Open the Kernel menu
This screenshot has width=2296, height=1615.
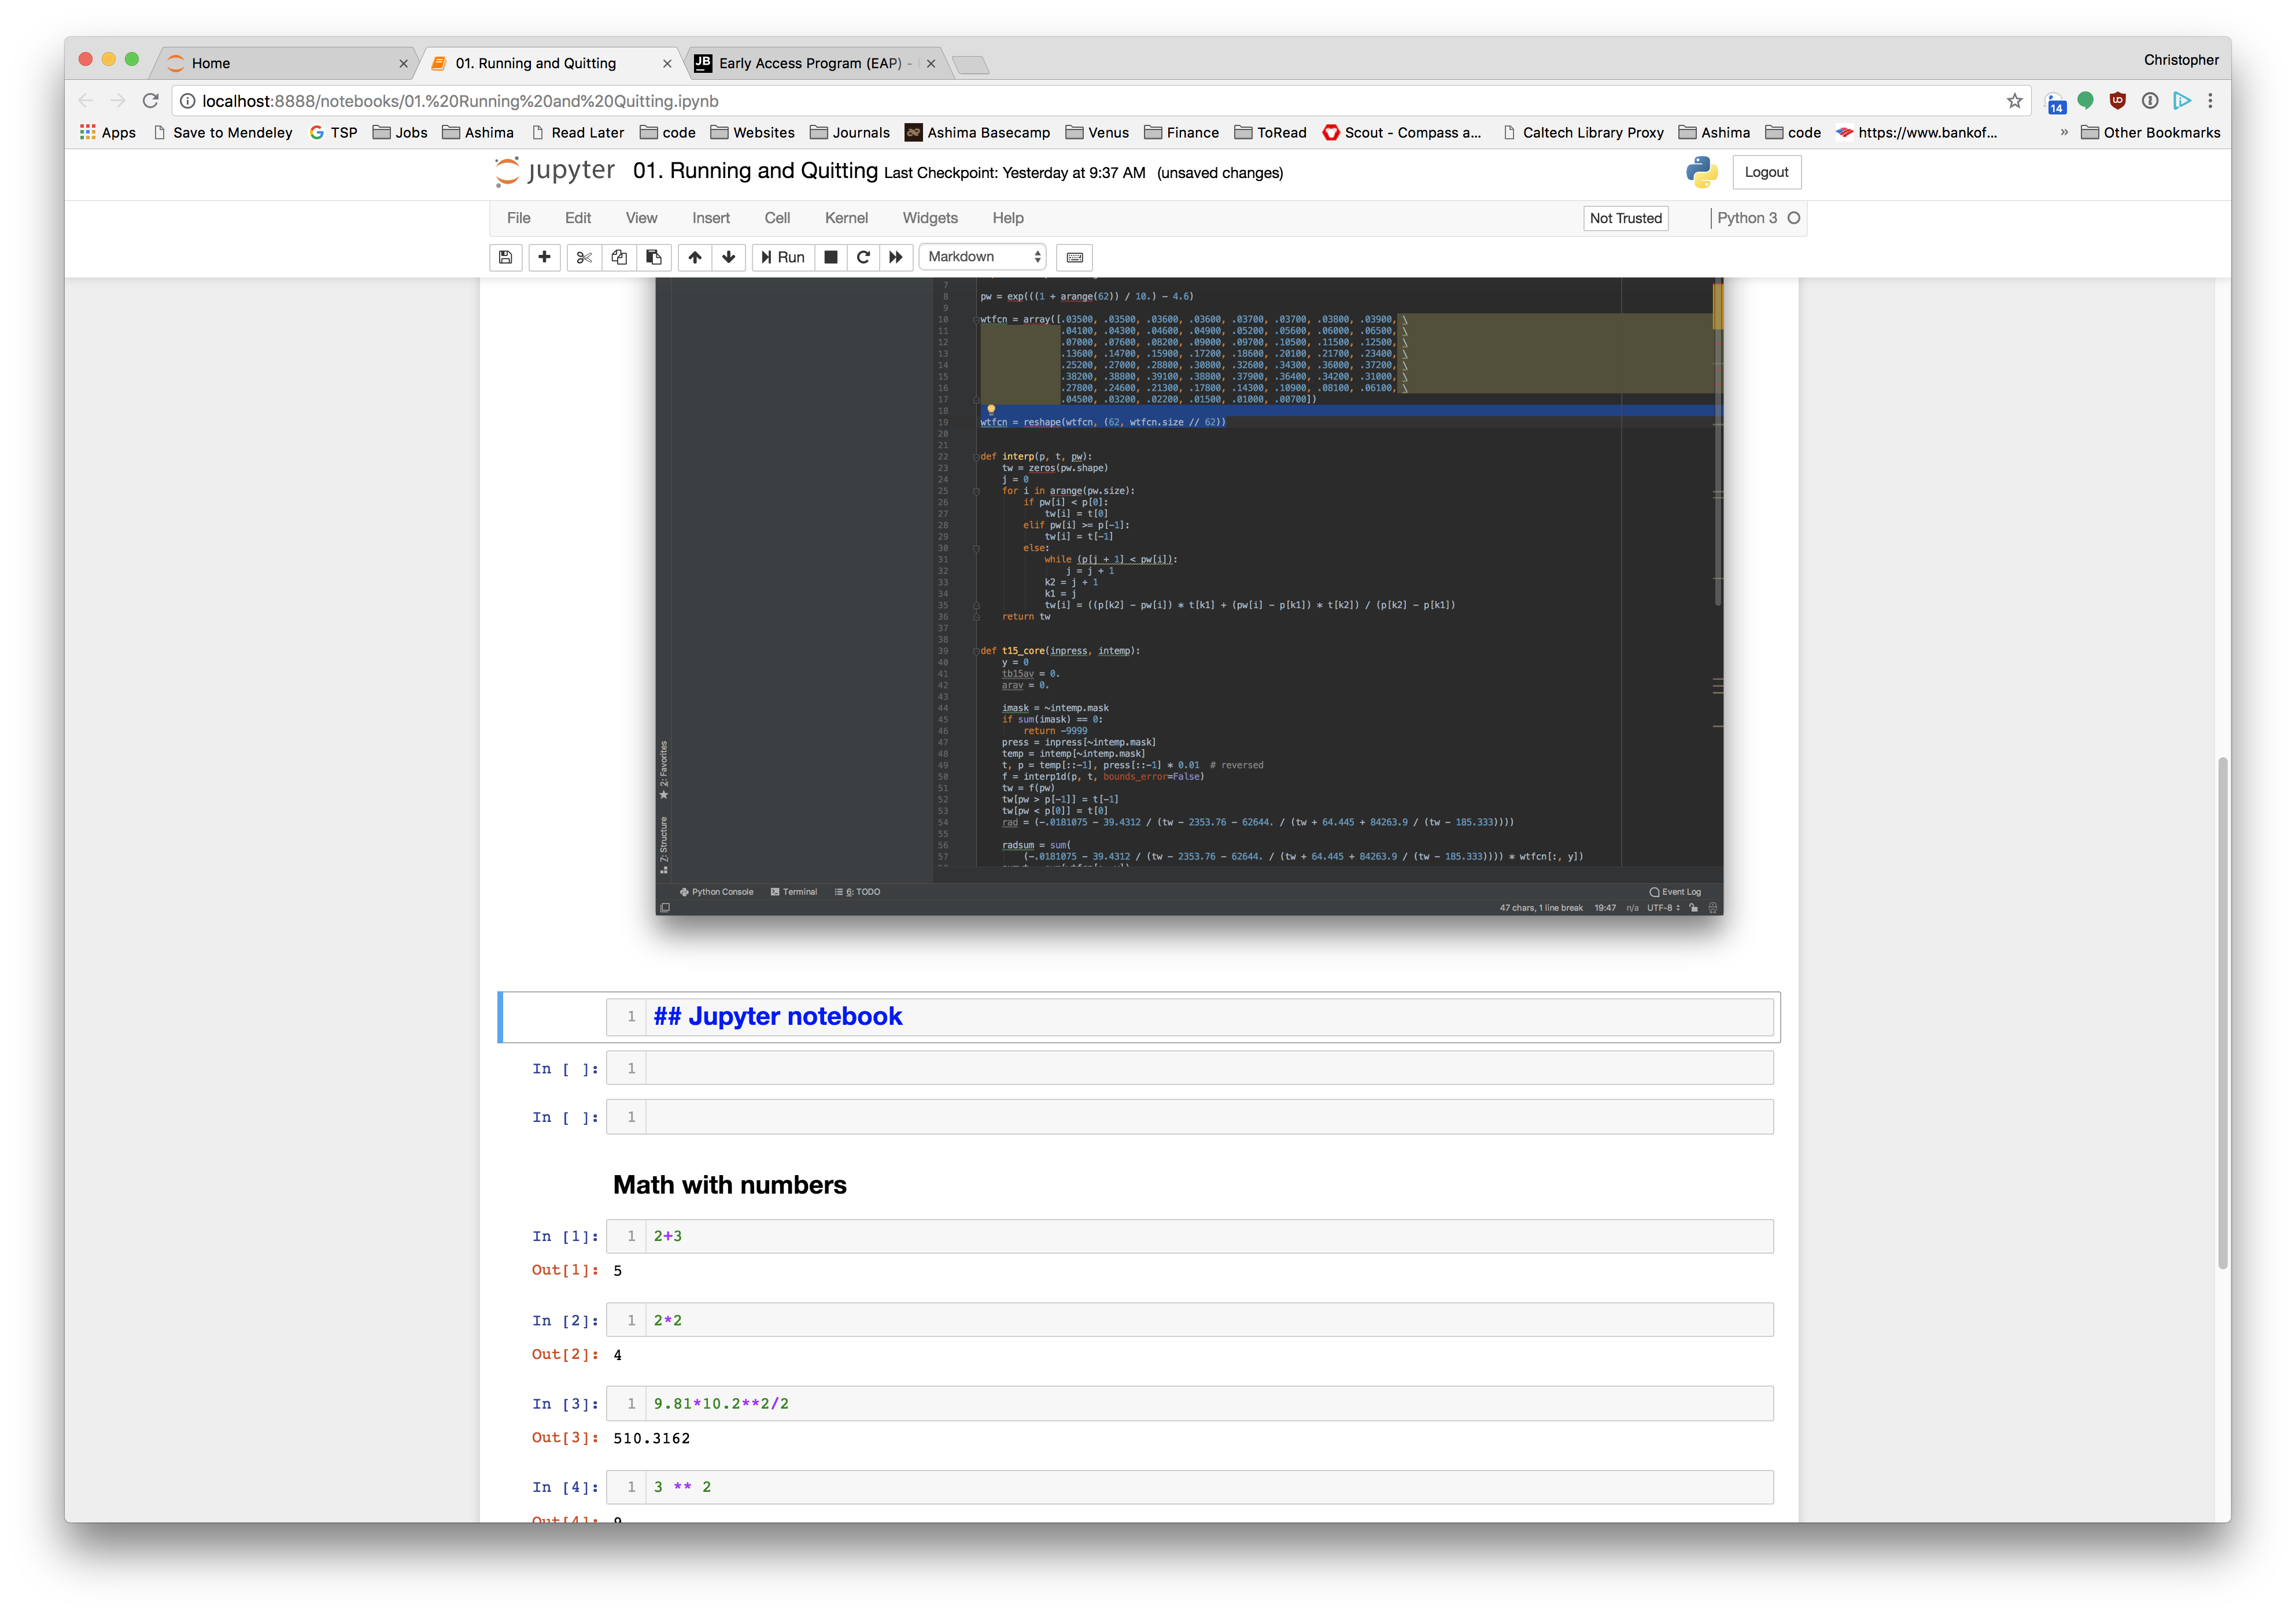pos(846,218)
